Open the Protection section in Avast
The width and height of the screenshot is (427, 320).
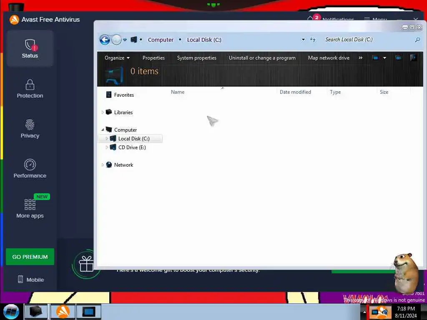30,89
